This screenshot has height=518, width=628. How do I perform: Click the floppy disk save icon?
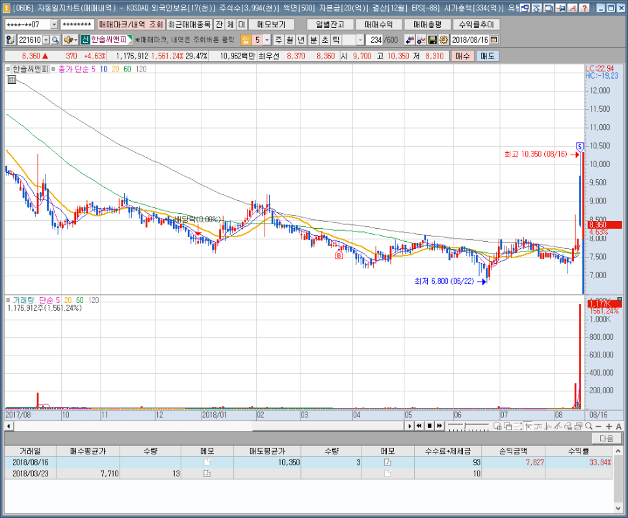[x=432, y=40]
